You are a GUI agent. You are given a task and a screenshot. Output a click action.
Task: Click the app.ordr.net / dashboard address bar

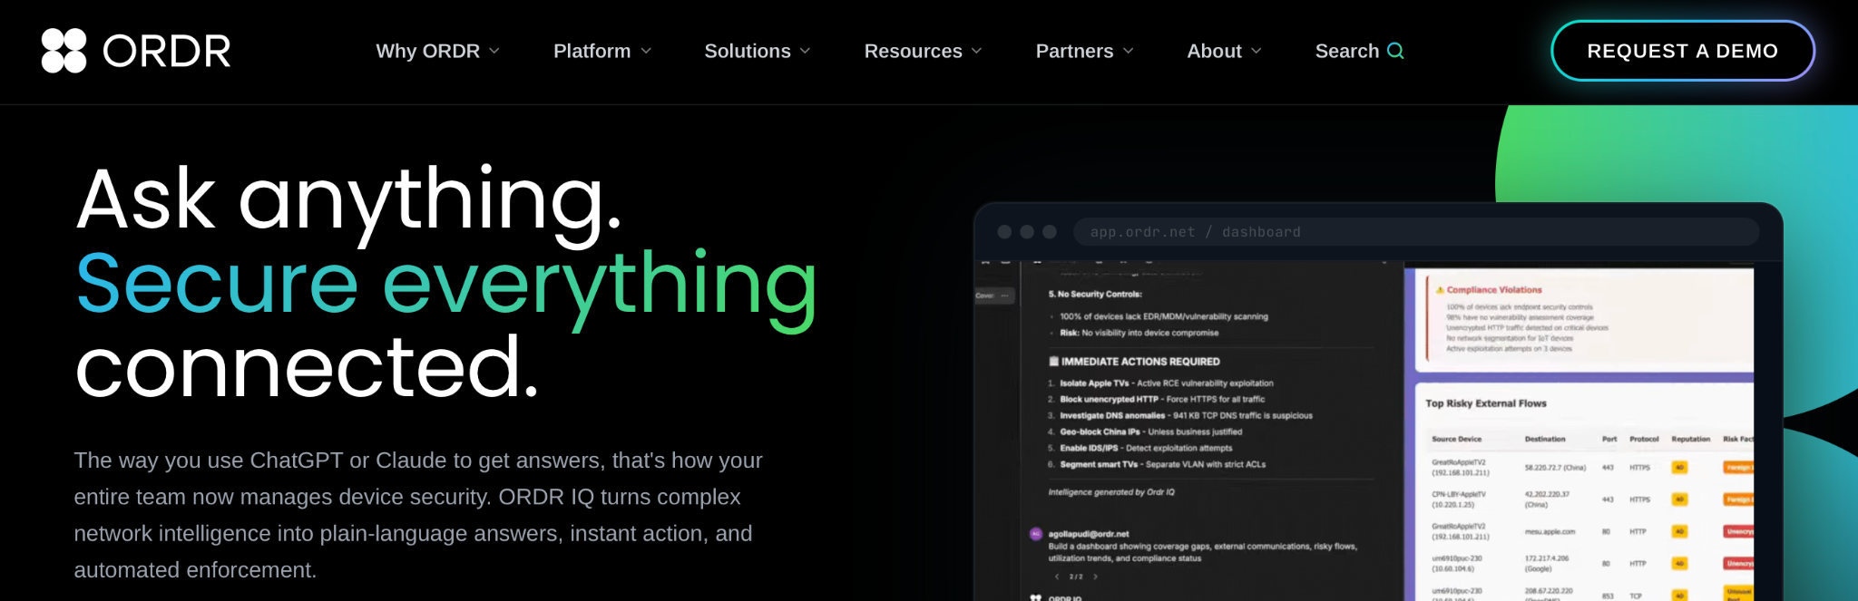pyautogui.click(x=1416, y=232)
